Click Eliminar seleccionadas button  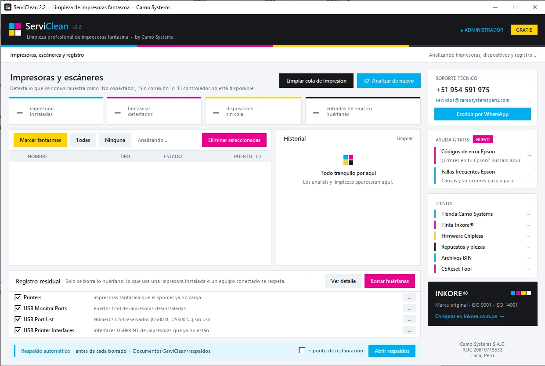click(234, 140)
